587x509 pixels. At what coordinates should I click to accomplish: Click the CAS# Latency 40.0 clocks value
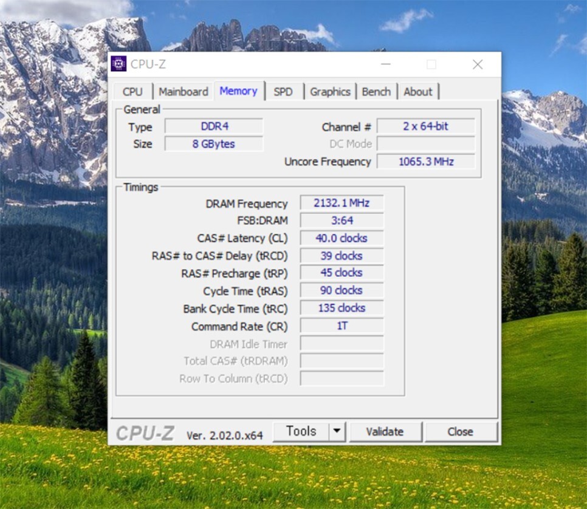(342, 238)
